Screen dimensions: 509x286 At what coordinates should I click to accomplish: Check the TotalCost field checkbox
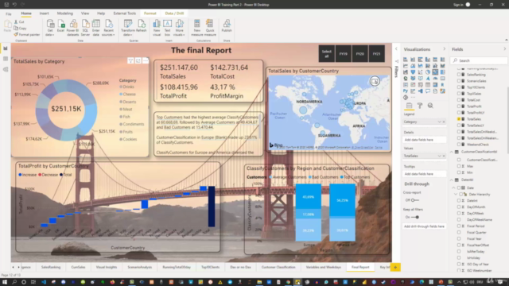[459, 100]
